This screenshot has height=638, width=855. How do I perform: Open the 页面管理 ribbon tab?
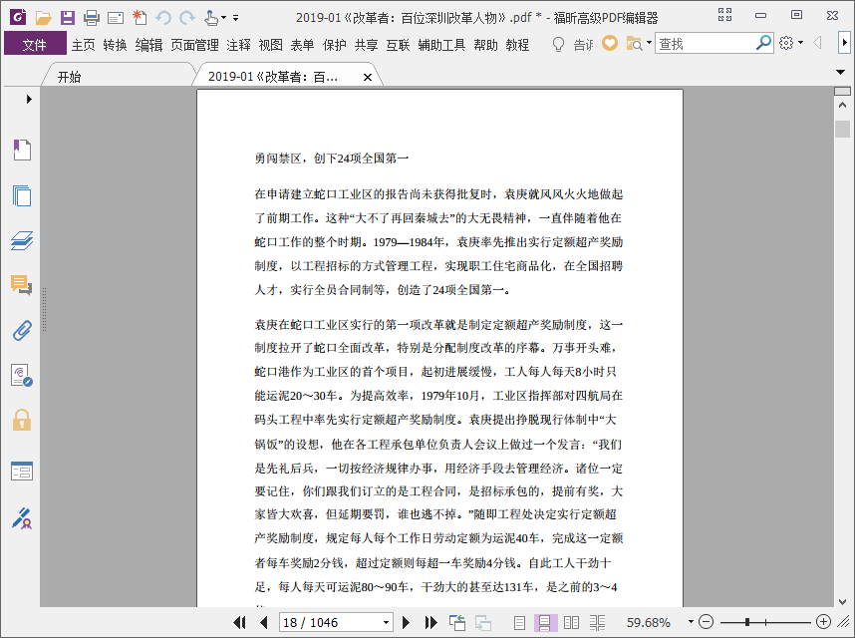194,45
